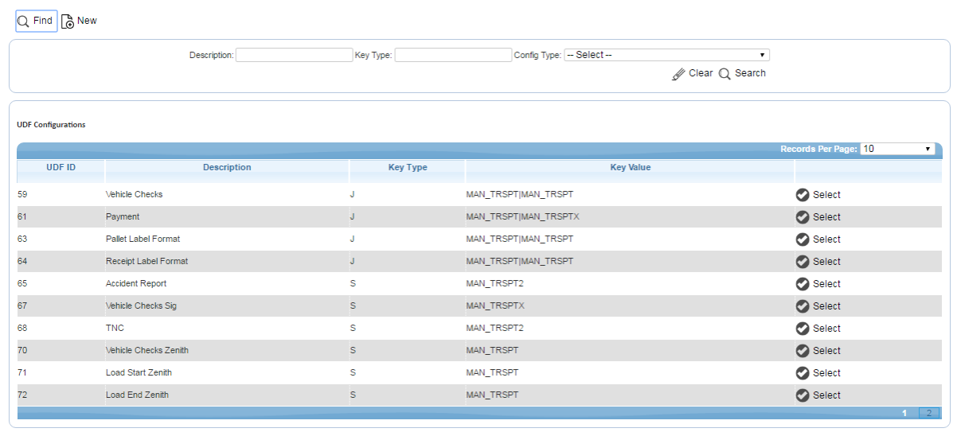The image size is (957, 436).
Task: Click the checkmark icon for Load Start Zenith
Action: pos(803,373)
